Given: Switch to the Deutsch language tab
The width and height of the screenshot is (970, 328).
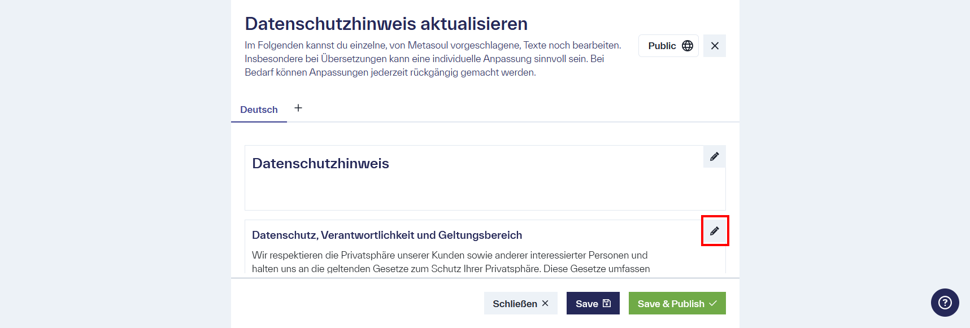Looking at the screenshot, I should click(x=259, y=110).
